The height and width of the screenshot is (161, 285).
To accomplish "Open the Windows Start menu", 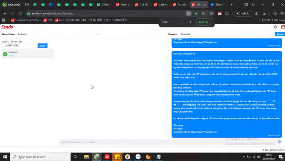I will point(5,157).
